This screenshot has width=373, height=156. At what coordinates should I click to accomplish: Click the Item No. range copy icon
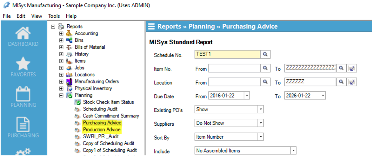(352, 69)
